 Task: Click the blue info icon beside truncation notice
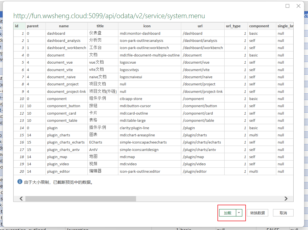pos(20,182)
